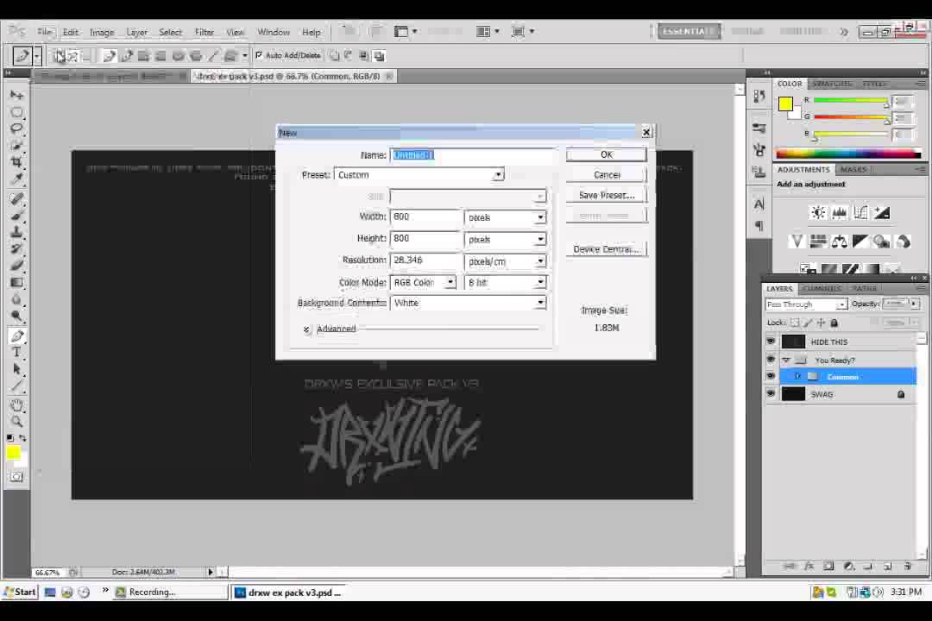Viewport: 932px width, 621px height.
Task: Hide the You Ready? group
Action: tap(771, 360)
